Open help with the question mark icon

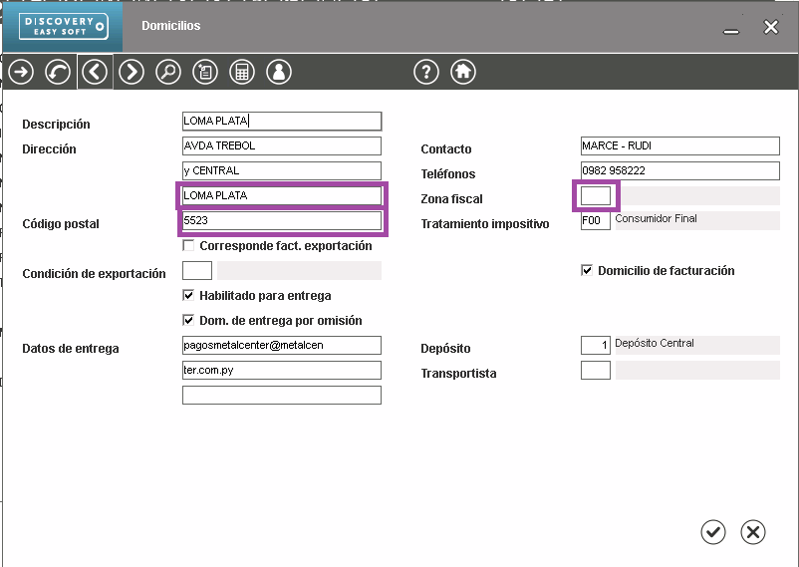point(425,72)
